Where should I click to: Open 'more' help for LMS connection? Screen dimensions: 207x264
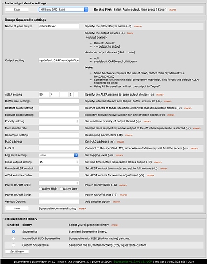click(194, 148)
